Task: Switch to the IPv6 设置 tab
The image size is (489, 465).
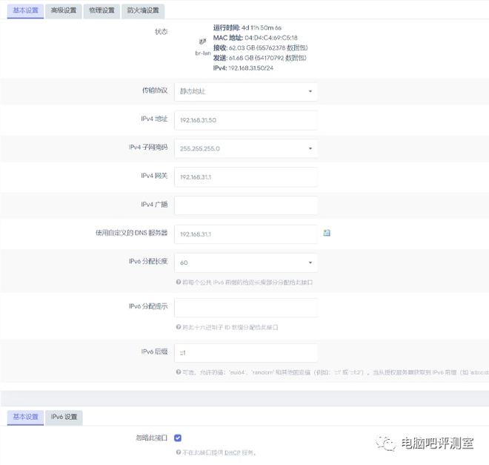Action: pyautogui.click(x=64, y=418)
